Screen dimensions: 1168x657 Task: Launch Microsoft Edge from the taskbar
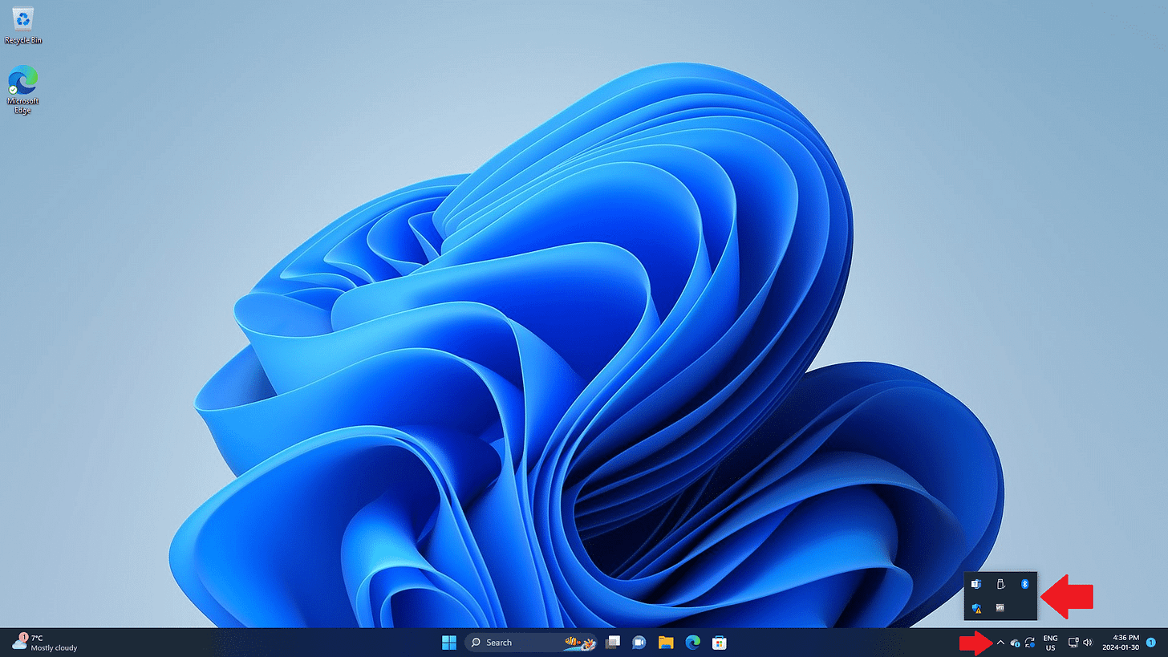pyautogui.click(x=691, y=642)
